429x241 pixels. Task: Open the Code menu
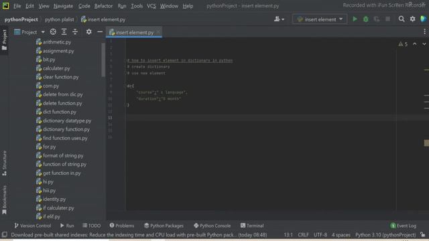pos(84,6)
